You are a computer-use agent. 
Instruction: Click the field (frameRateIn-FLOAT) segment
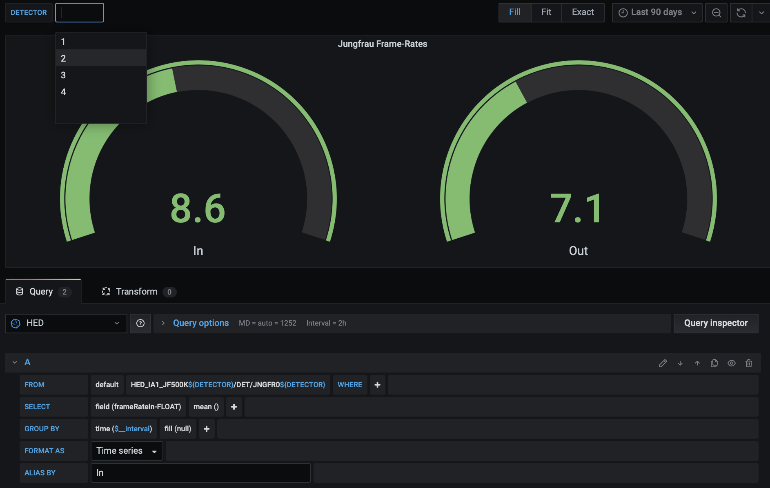point(138,407)
